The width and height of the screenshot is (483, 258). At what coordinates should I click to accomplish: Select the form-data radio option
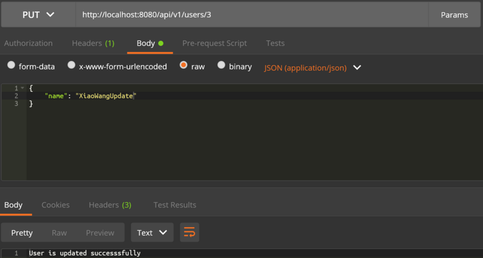tap(11, 66)
